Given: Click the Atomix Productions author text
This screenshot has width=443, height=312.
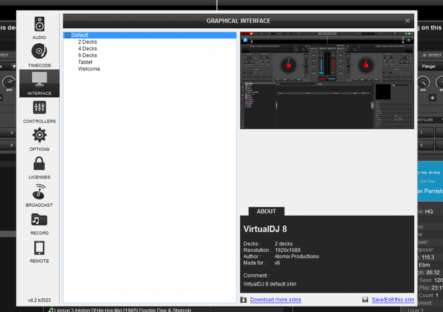Looking at the screenshot, I should click(x=297, y=257).
